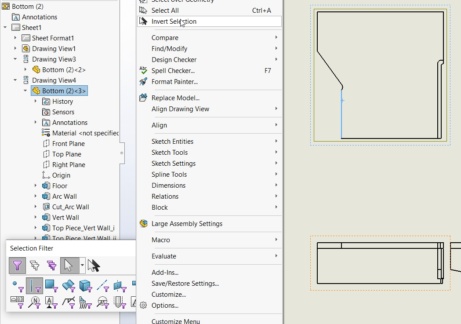Choose Replace Model menu entry
461x324 pixels.
click(209, 98)
